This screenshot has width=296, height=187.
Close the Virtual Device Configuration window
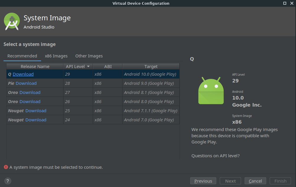click(x=292, y=3)
